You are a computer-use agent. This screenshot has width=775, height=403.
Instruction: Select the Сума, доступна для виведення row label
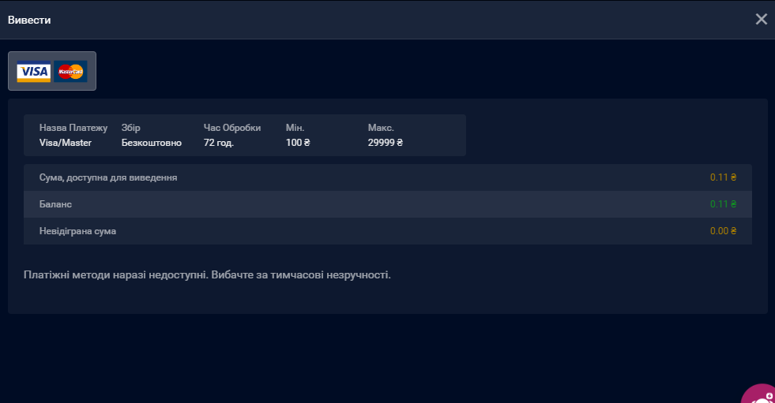pos(108,177)
